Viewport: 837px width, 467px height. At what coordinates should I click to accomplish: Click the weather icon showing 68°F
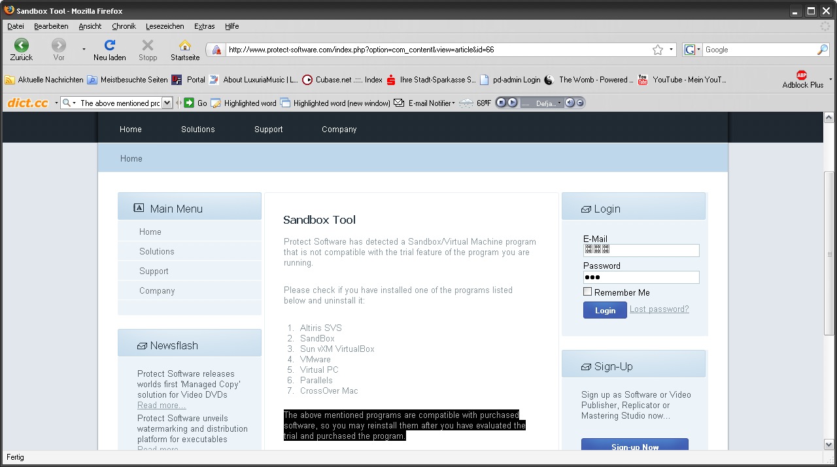click(x=466, y=103)
